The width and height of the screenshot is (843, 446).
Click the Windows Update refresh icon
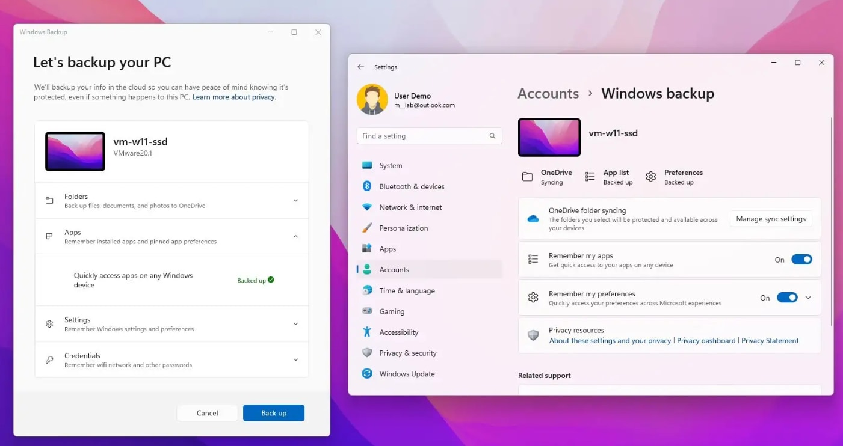(x=367, y=374)
